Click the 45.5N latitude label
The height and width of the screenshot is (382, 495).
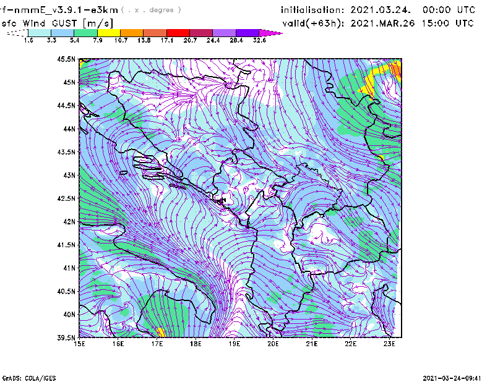pyautogui.click(x=66, y=59)
